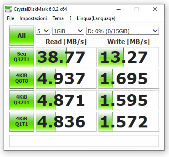
Task: Click the 4KiB Q1T1 write value 1.572
Action: click(x=129, y=122)
